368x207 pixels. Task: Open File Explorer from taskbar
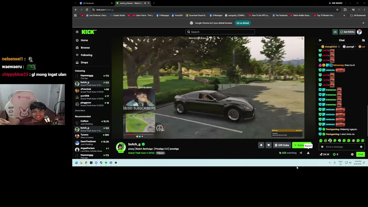tap(81, 163)
